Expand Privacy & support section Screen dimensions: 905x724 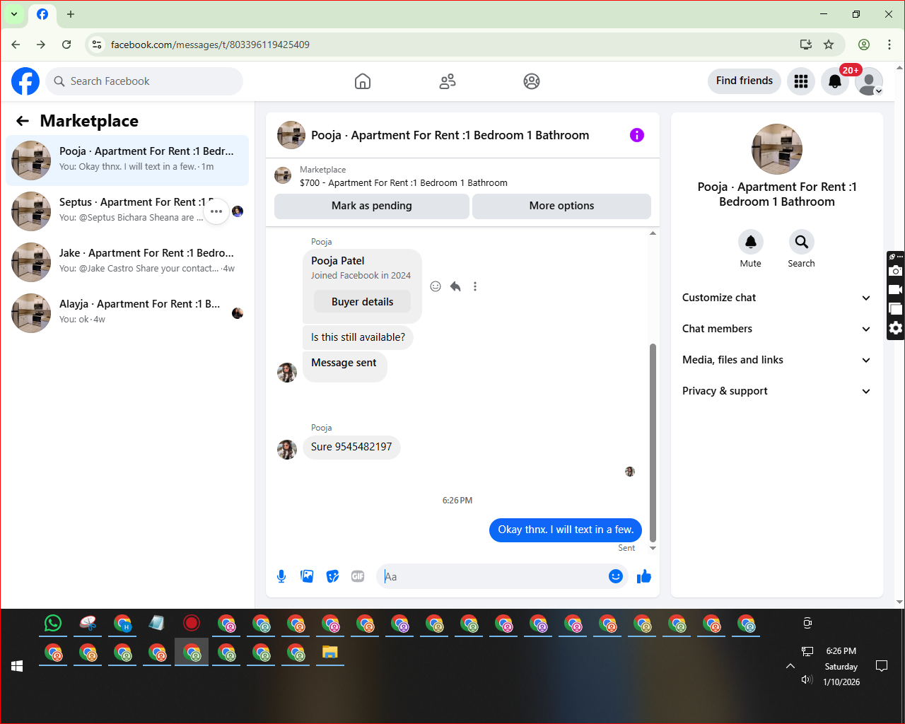pyautogui.click(x=776, y=391)
